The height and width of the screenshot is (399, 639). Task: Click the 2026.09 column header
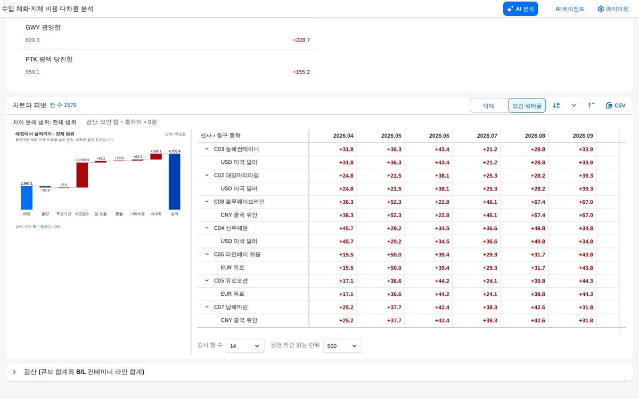coord(572,136)
